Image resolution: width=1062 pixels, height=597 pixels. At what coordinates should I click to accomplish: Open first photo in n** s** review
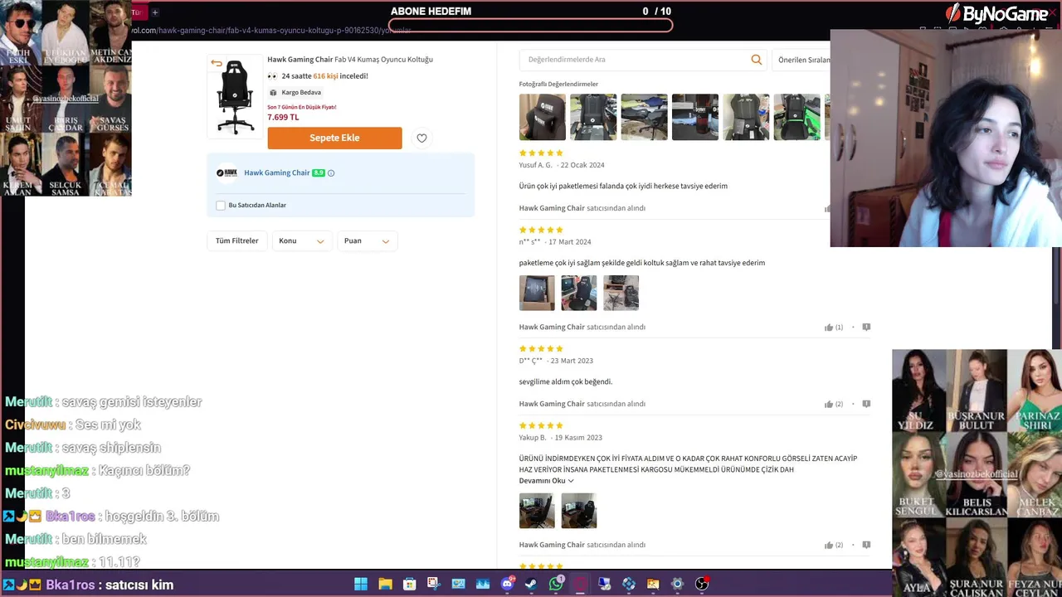[x=537, y=293]
